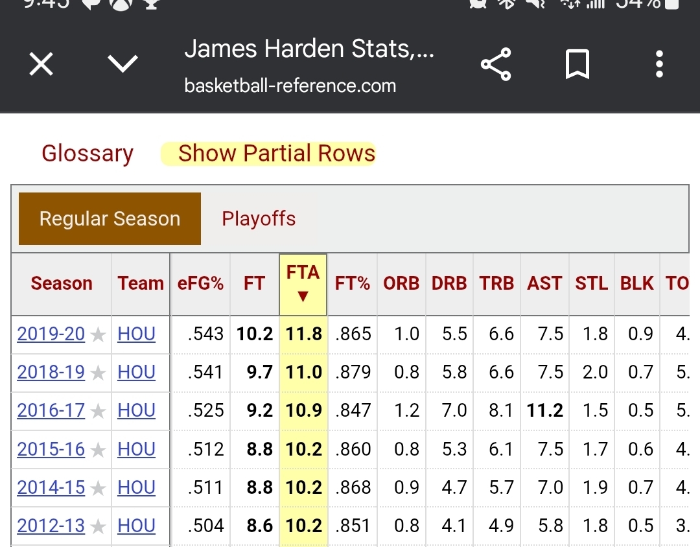700x547 pixels.
Task: Open the Glossary link
Action: [x=87, y=154]
